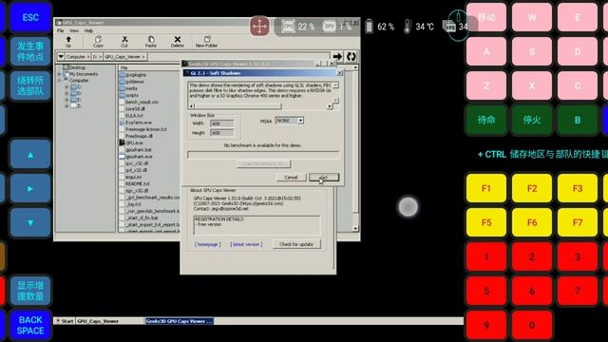Tap the ESC on-screen key

[30, 18]
